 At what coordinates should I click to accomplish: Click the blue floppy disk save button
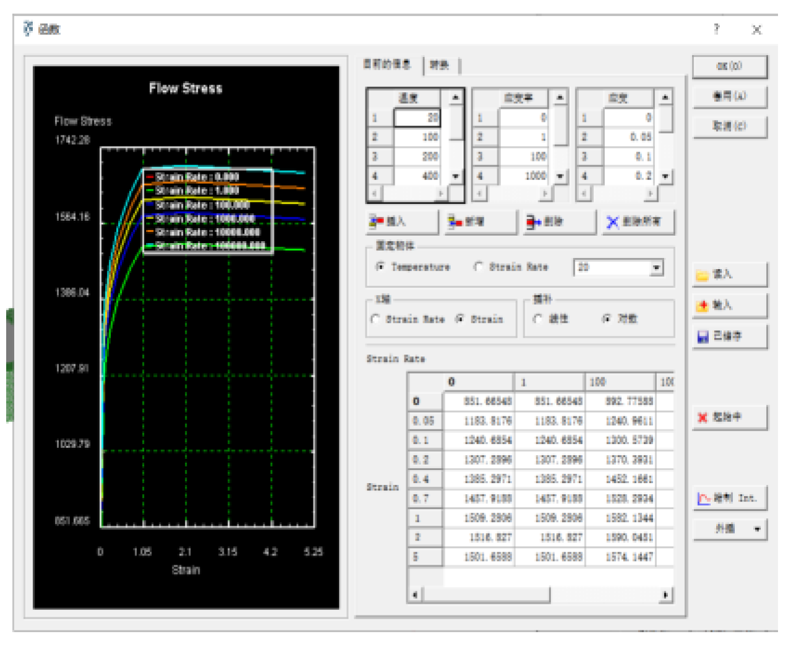point(729,336)
